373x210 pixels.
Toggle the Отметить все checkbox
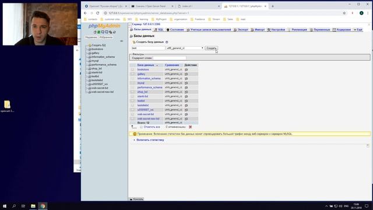(x=141, y=127)
